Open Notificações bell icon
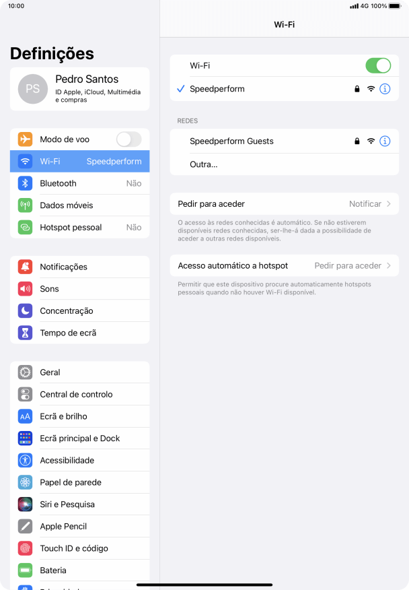409x590 pixels. tap(25, 267)
